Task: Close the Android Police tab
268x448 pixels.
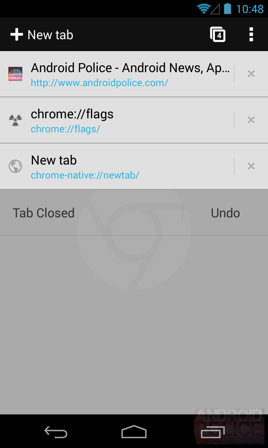Action: pyautogui.click(x=251, y=74)
